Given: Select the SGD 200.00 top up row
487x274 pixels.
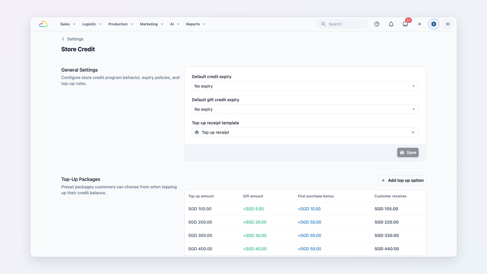Looking at the screenshot, I should point(305,222).
